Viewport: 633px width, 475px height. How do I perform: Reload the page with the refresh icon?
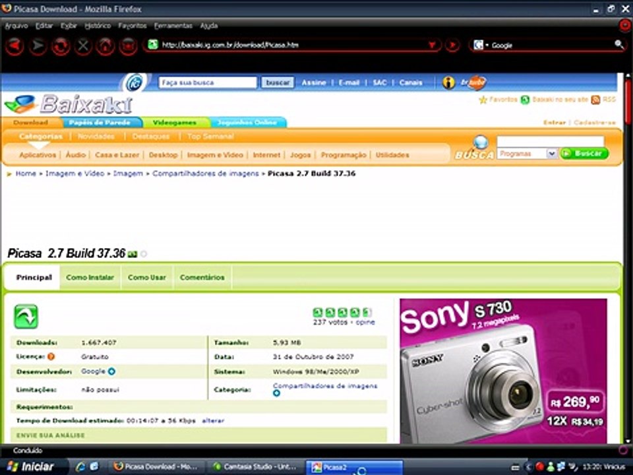click(61, 46)
